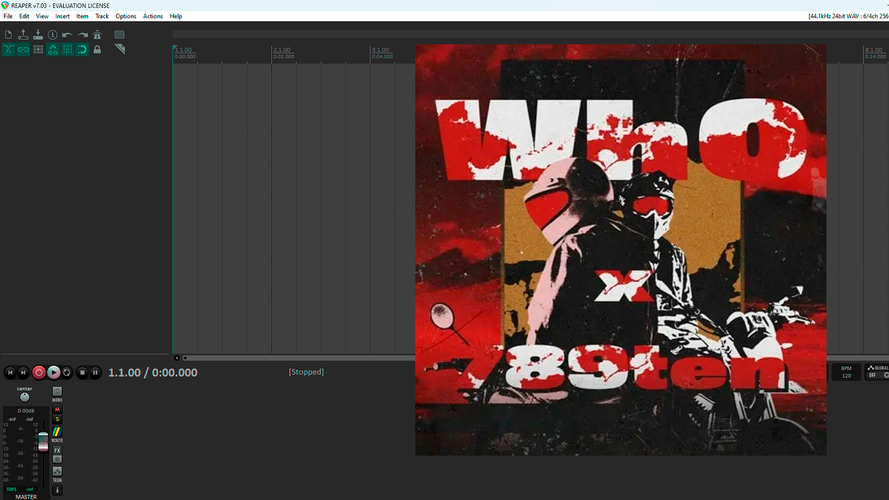Open the View menu
This screenshot has height=500, width=889.
(42, 16)
